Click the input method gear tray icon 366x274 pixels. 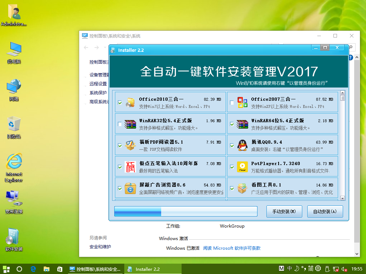[x=318, y=269]
